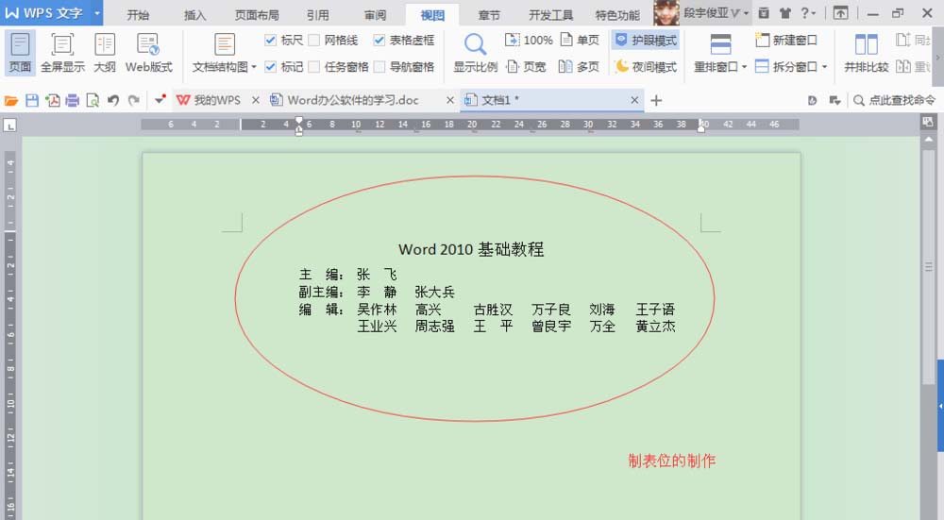Click the tab selector at ruler's left end
The width and height of the screenshot is (944, 520).
pyautogui.click(x=9, y=126)
